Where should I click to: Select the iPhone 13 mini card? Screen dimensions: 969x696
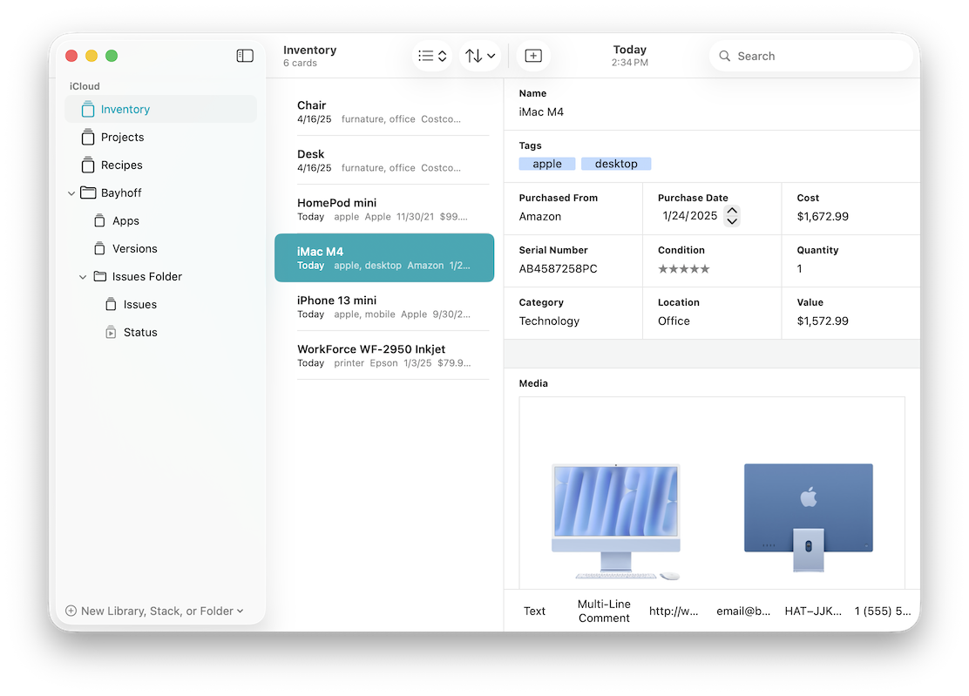pos(383,307)
